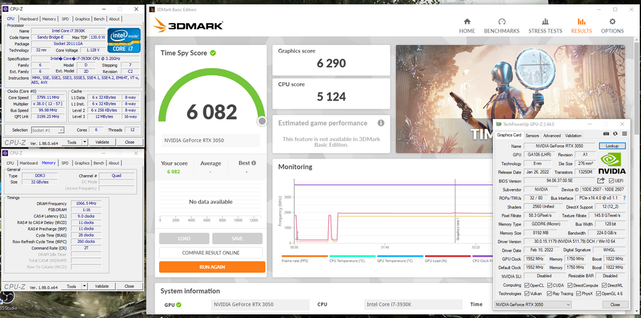Click title bar icon of upper CPU-Z window
This screenshot has width=641, height=318.
point(6,9)
